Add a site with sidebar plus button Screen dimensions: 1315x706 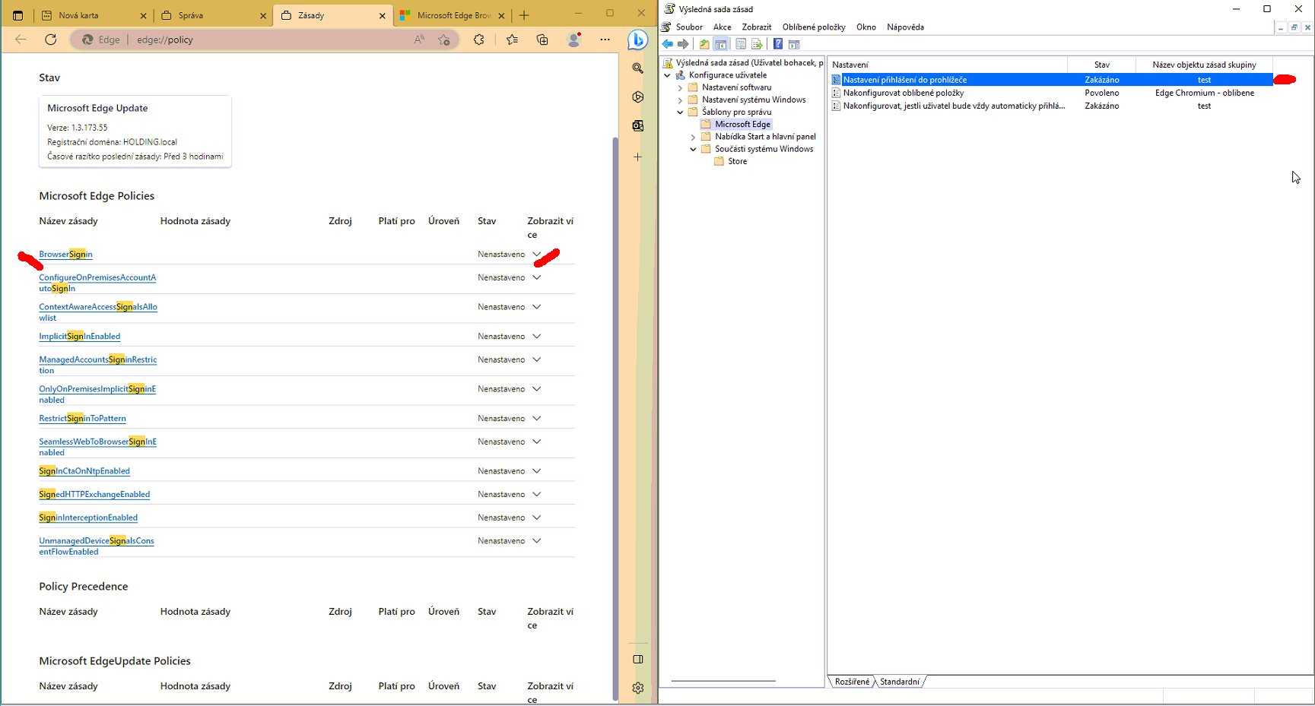click(638, 157)
